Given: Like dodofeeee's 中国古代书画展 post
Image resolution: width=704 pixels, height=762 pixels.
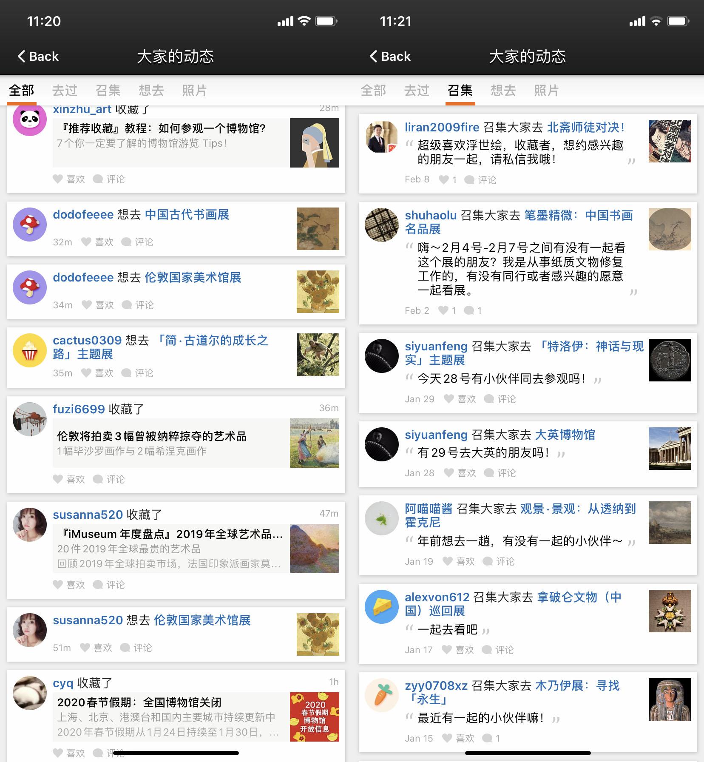Looking at the screenshot, I should pos(97,242).
